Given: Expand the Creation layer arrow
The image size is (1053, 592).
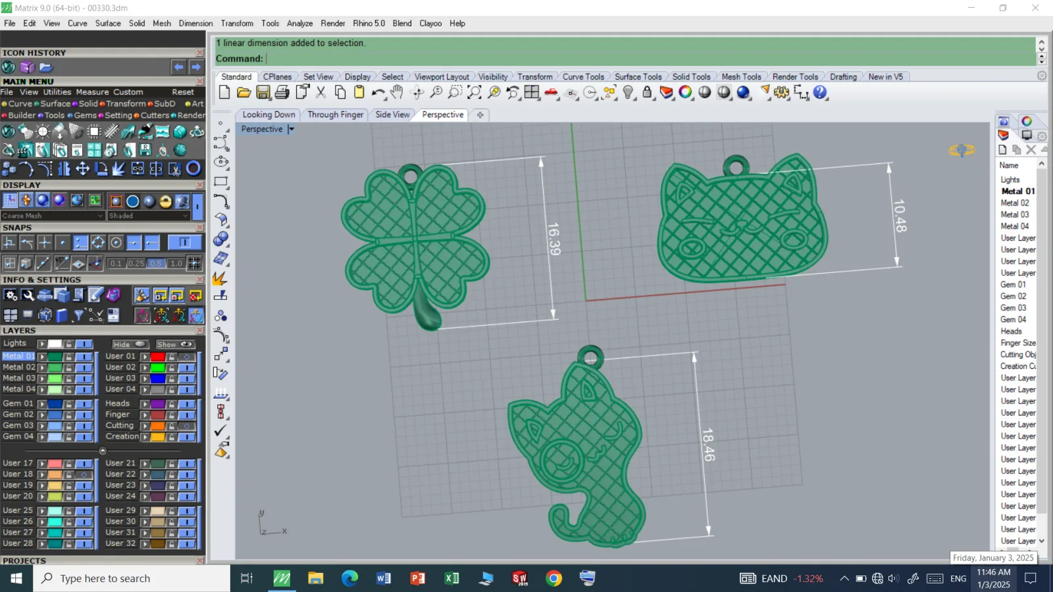Looking at the screenshot, I should [x=145, y=437].
